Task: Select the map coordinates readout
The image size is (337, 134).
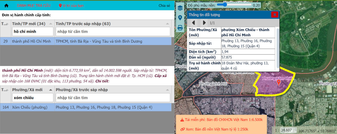Action: click(x=317, y=131)
